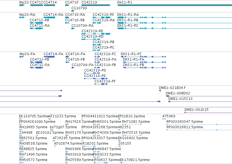The image size is (232, 164).
Task: Select transcript CG42319-RF
Action: pyautogui.click(x=103, y=15)
